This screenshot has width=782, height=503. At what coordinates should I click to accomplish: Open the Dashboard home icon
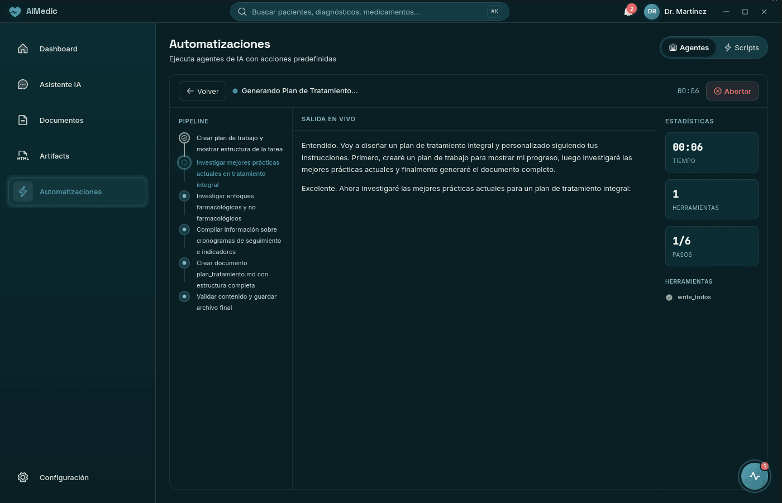click(22, 49)
